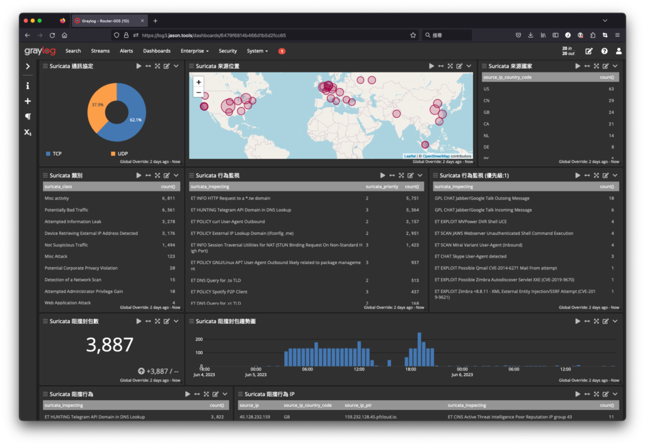Bookmark this page with star icon
This screenshot has height=446, width=645.
pyautogui.click(x=413, y=35)
